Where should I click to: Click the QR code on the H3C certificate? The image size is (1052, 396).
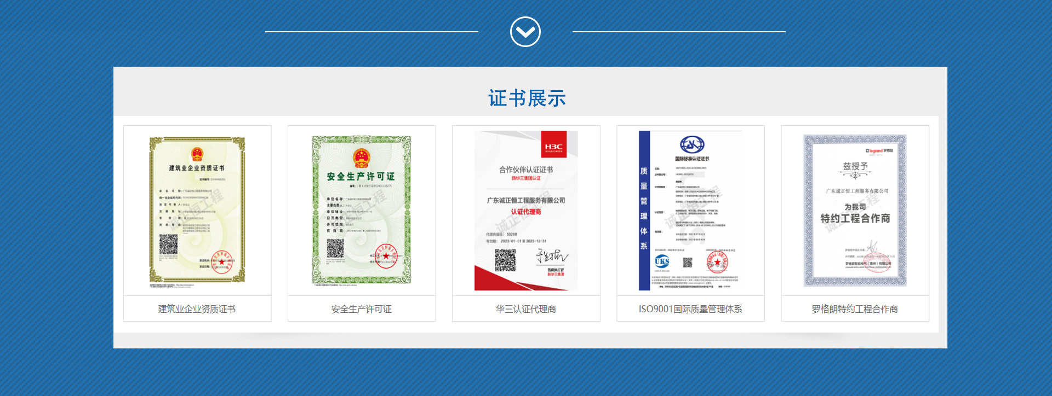point(505,260)
